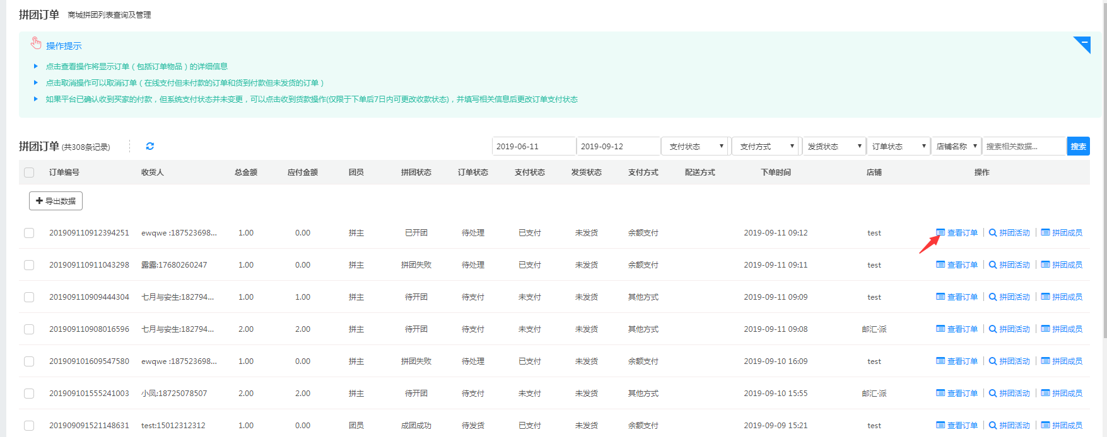Click the refresh icon beside 拼团订单 heading
Image resolution: width=1107 pixels, height=437 pixels.
(149, 146)
